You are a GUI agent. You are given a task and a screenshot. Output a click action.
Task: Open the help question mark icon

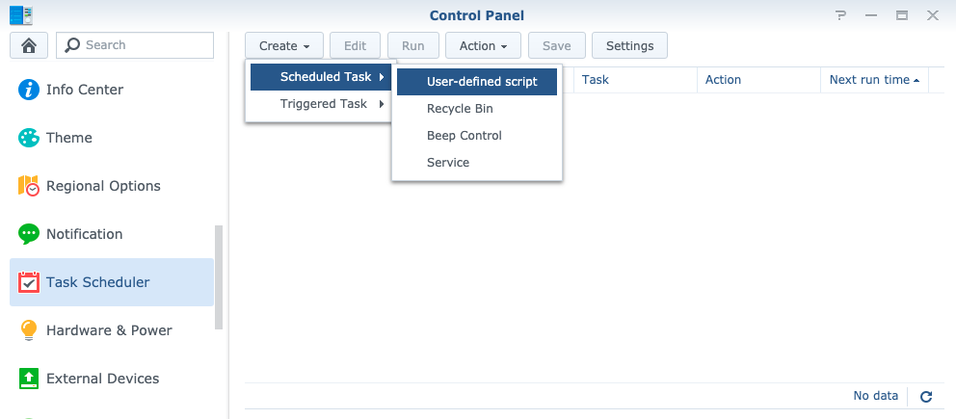842,15
